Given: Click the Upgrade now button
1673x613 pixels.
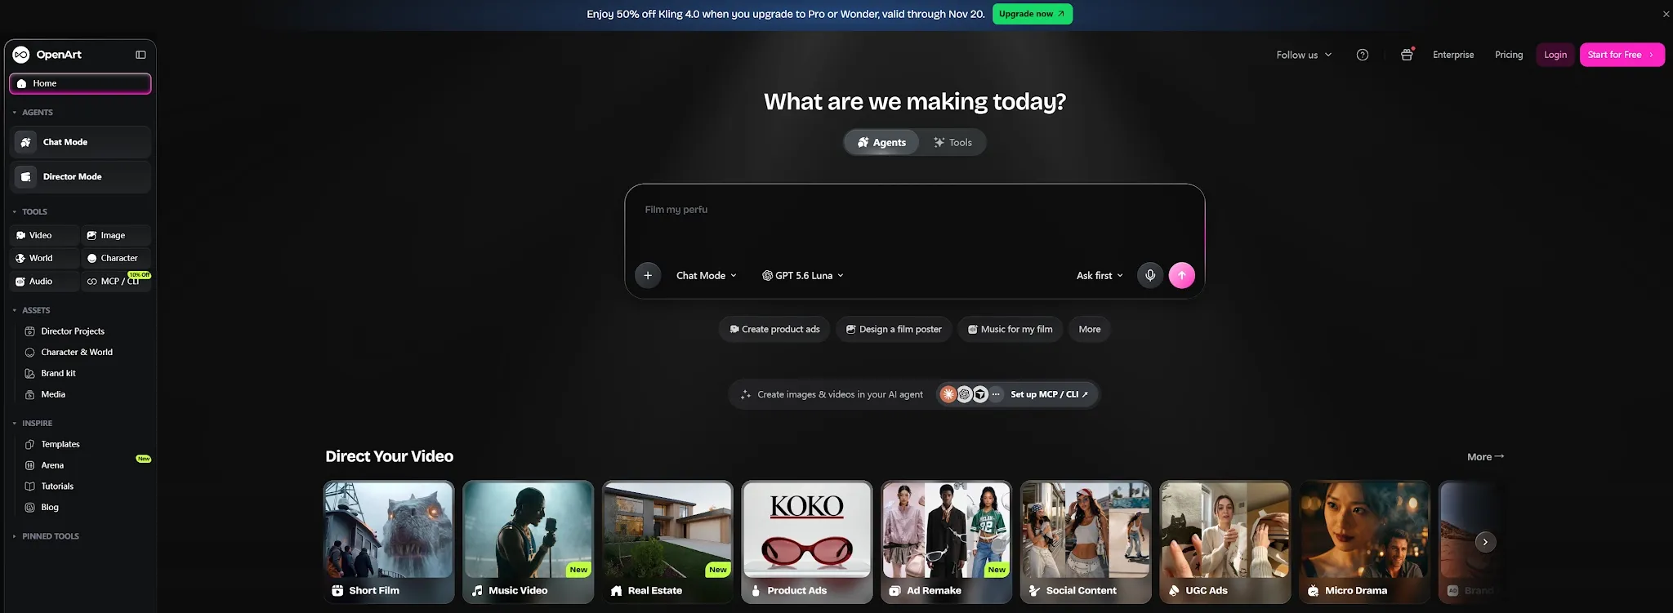Looking at the screenshot, I should (1033, 14).
